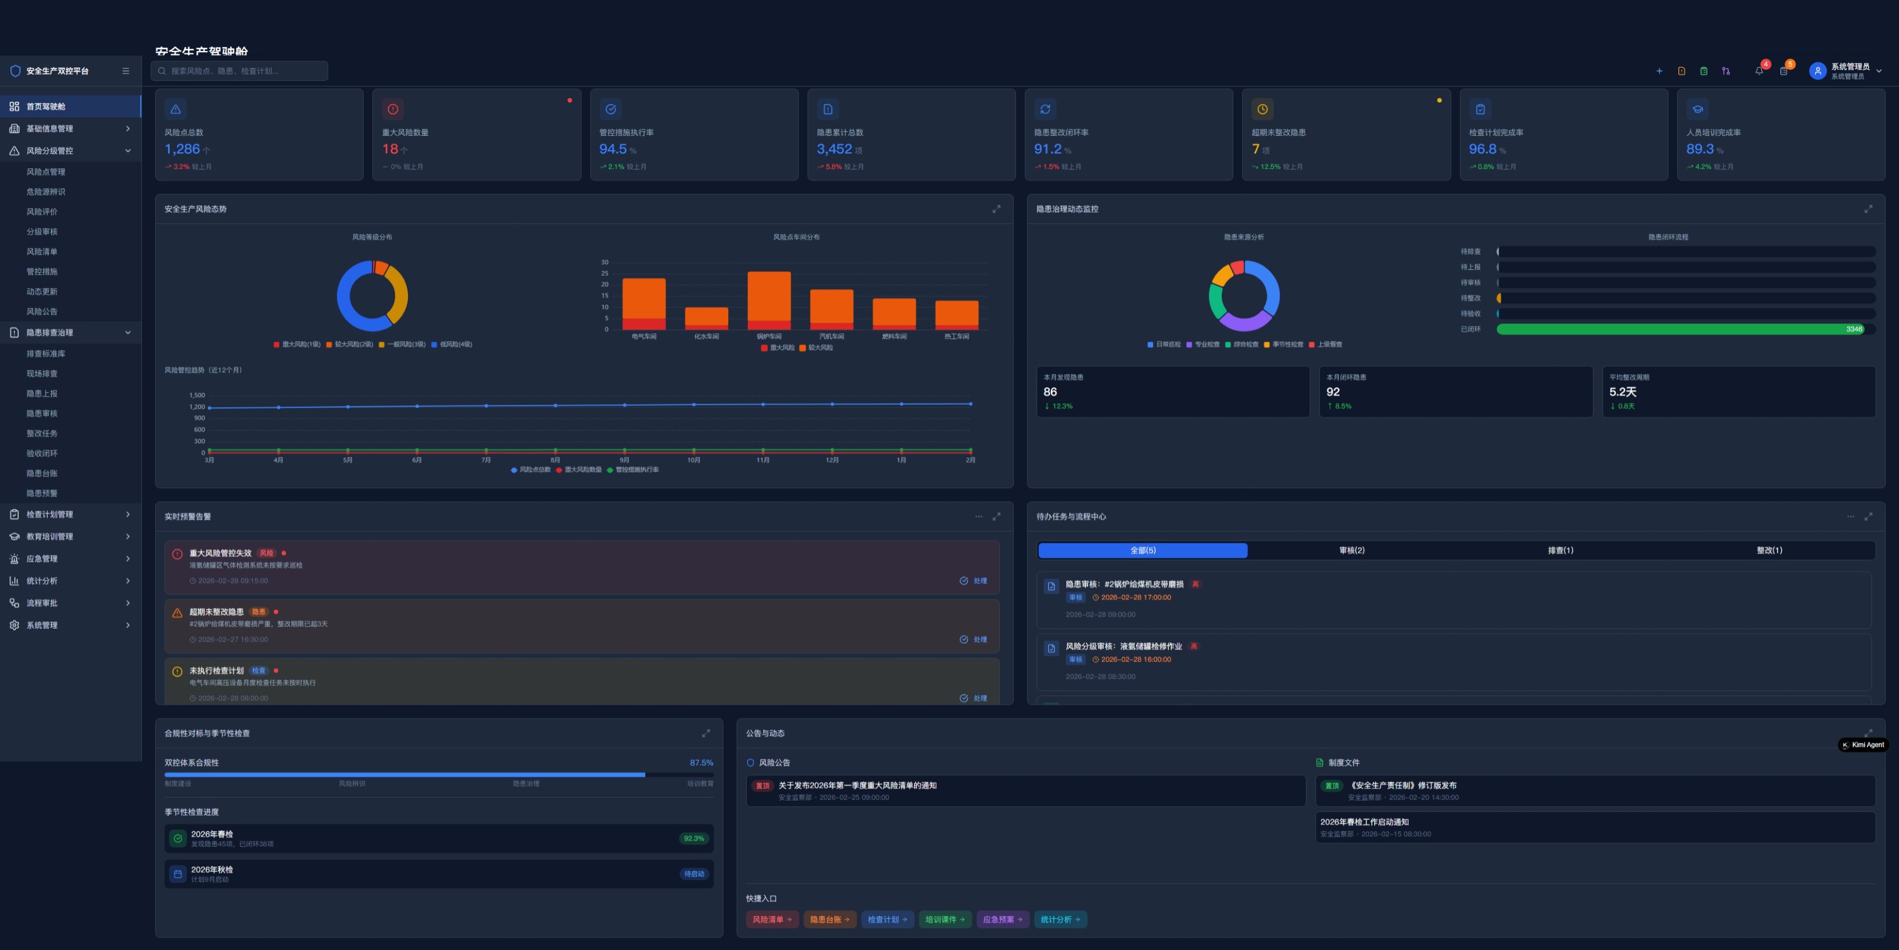Open the task clipboard icon with badge 5
The height and width of the screenshot is (950, 1899).
[1783, 70]
